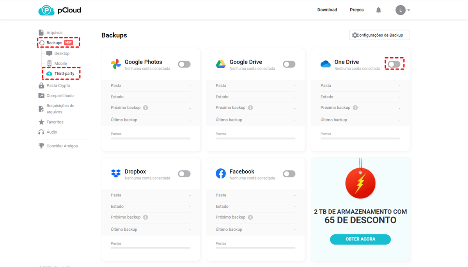Click info icon next to Facebook Próximo backup
468x267 pixels.
[x=250, y=217]
